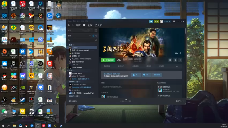Image resolution: width=228 pixels, height=128 pixels.
Task: Click thumbs-down not recommend button
Action: tap(146, 75)
